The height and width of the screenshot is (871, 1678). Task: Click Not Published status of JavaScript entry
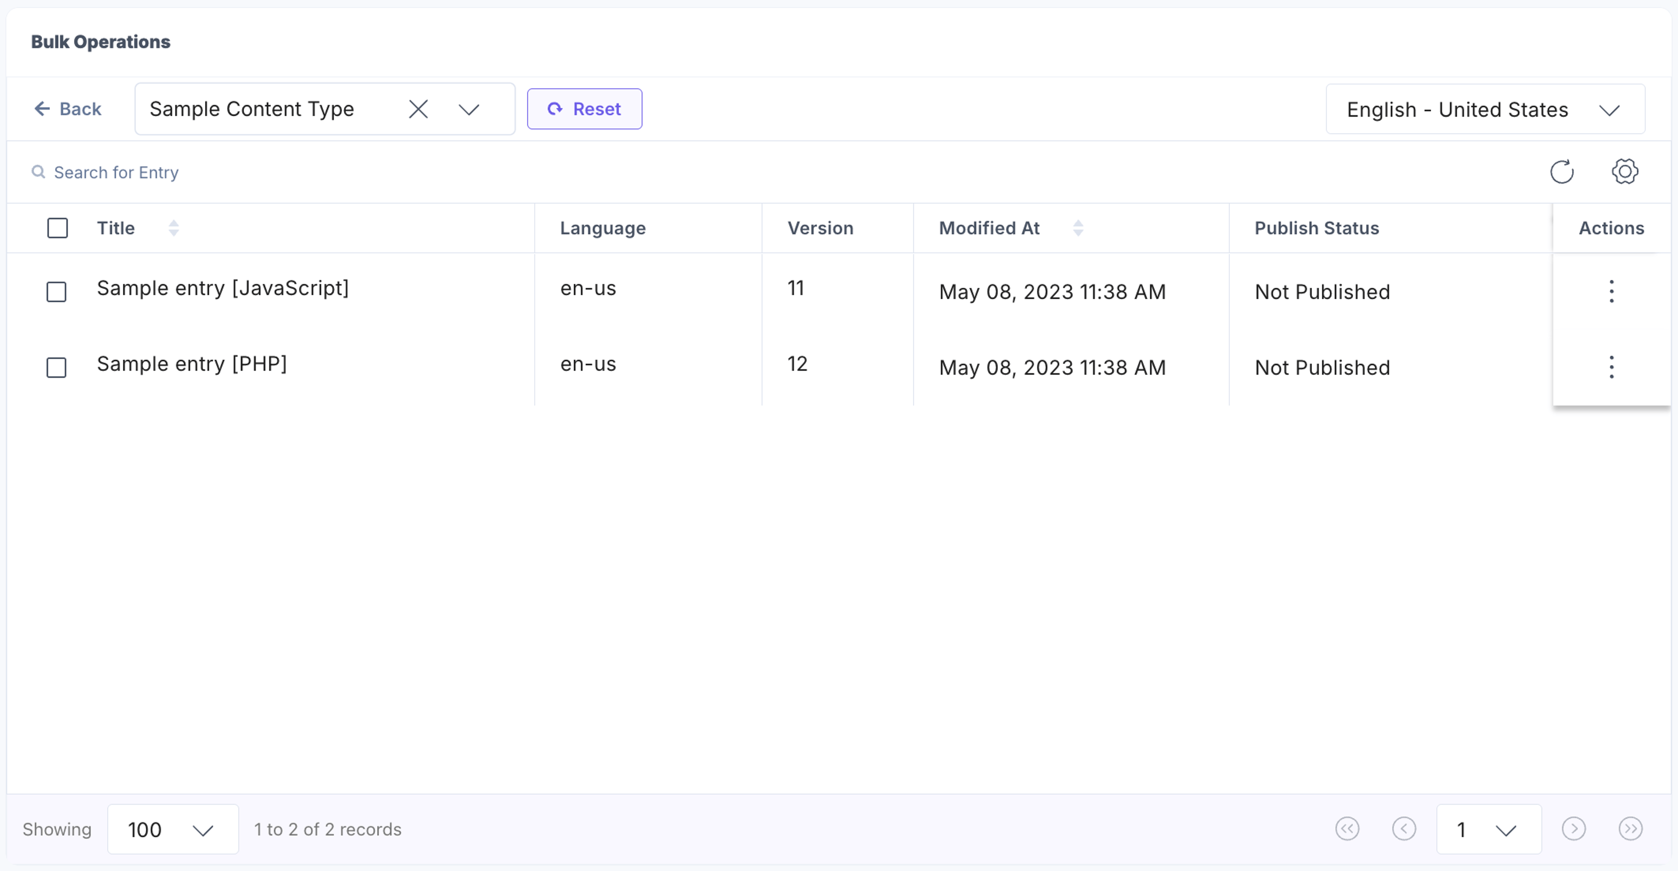(1322, 292)
